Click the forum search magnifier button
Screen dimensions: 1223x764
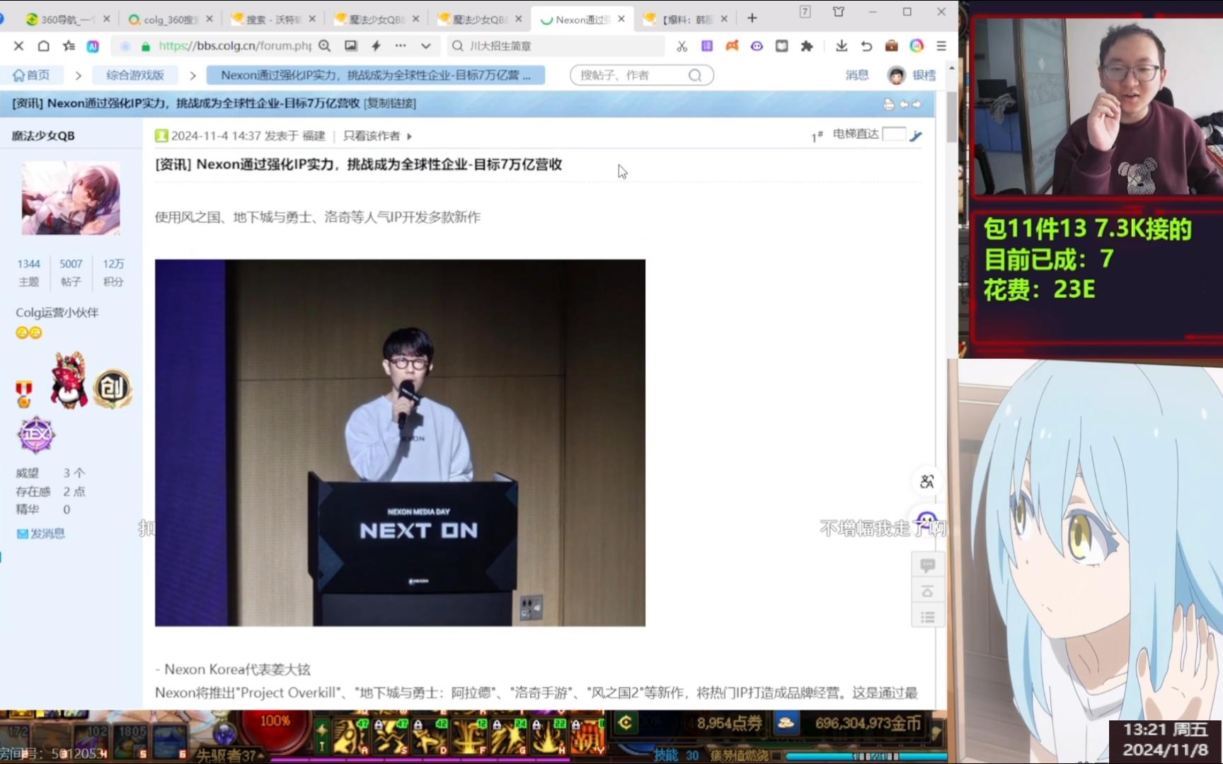(x=695, y=75)
